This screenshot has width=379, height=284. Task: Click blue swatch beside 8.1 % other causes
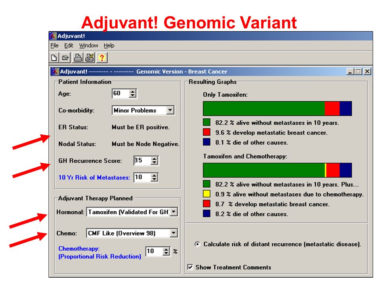(x=206, y=142)
